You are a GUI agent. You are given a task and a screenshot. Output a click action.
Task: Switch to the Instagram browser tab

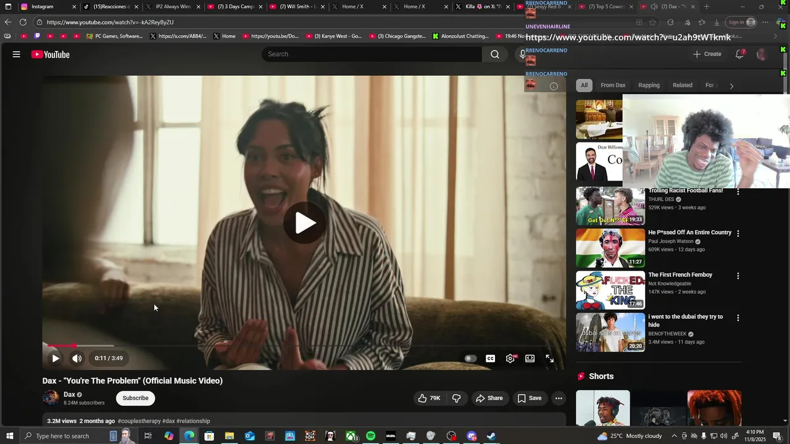pos(48,7)
